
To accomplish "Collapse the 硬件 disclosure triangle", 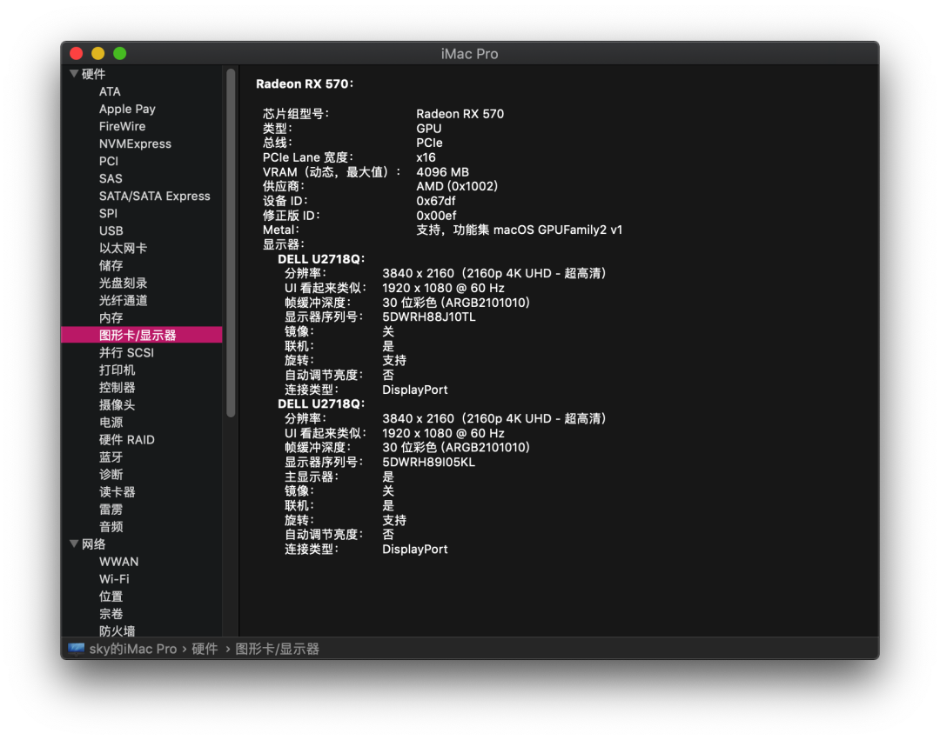I will [x=74, y=74].
